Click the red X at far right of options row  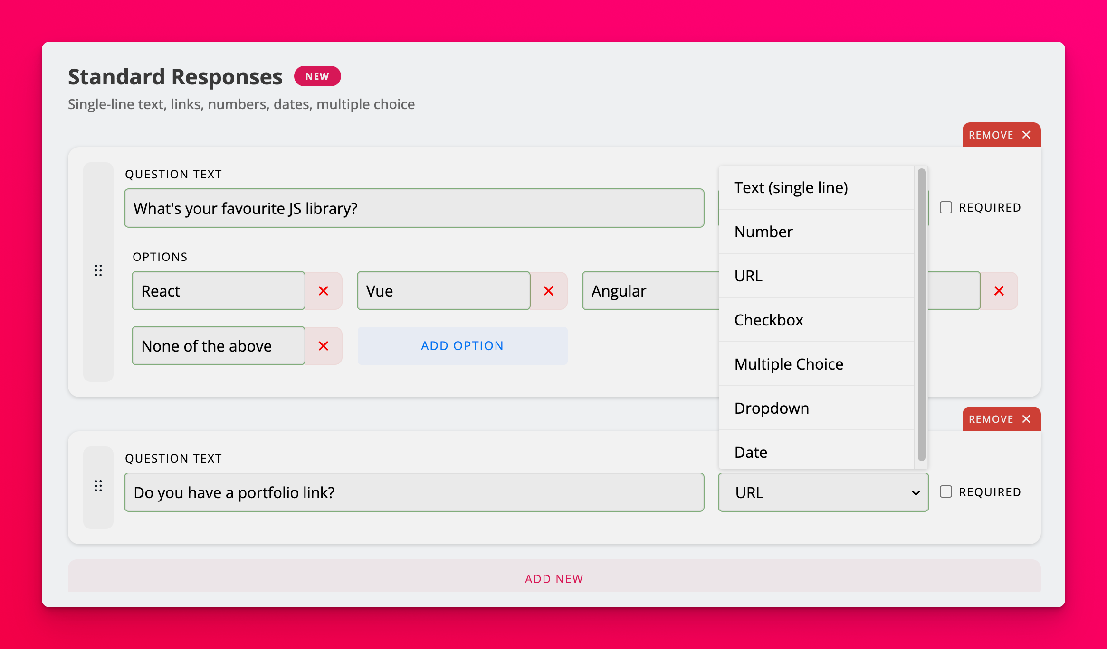pos(999,291)
